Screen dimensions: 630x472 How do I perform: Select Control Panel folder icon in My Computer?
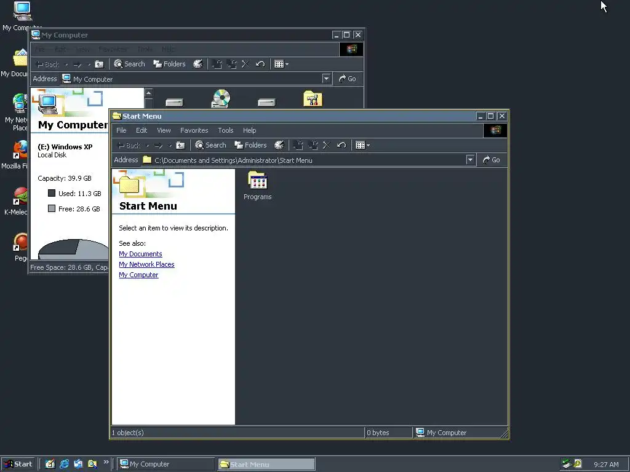click(x=313, y=99)
